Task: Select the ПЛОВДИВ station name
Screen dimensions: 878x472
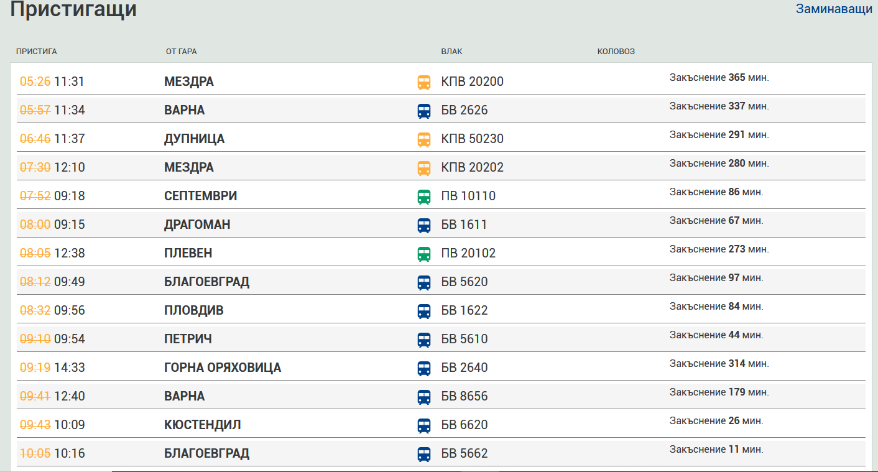Action: (x=193, y=310)
